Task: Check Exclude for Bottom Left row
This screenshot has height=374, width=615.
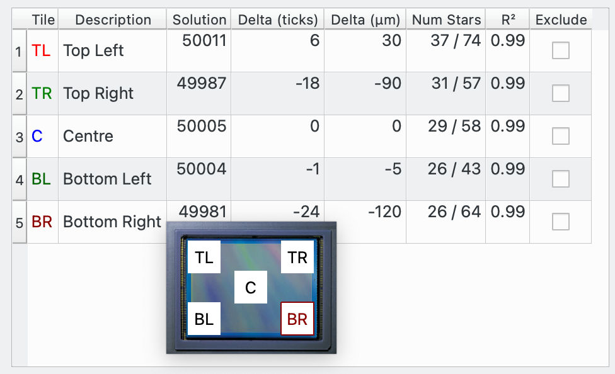Action: [560, 179]
